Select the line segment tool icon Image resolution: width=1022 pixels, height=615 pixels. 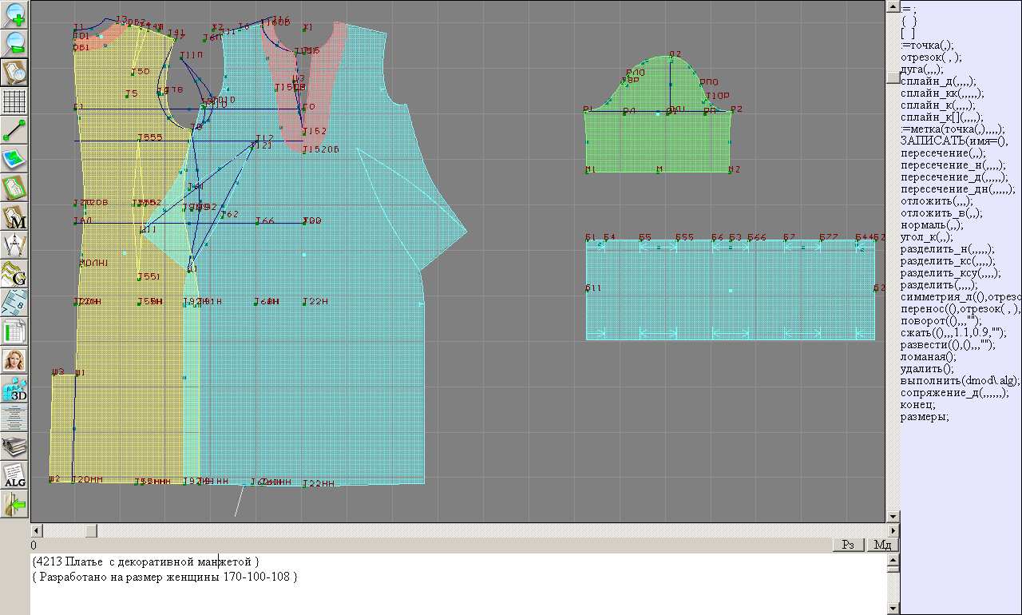coord(15,130)
